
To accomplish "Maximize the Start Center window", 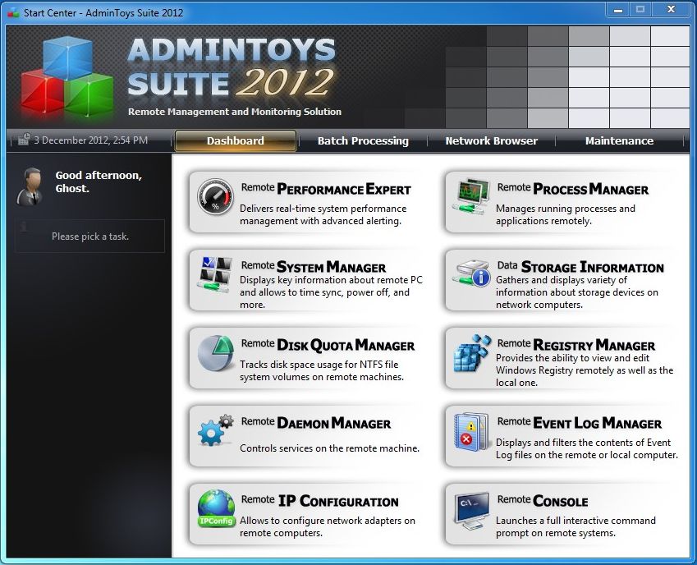I will [640, 10].
